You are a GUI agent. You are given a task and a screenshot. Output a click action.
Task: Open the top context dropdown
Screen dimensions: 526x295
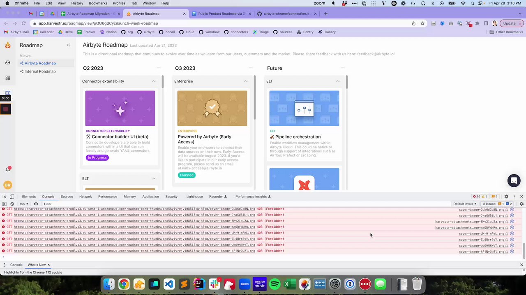[x=24, y=204]
